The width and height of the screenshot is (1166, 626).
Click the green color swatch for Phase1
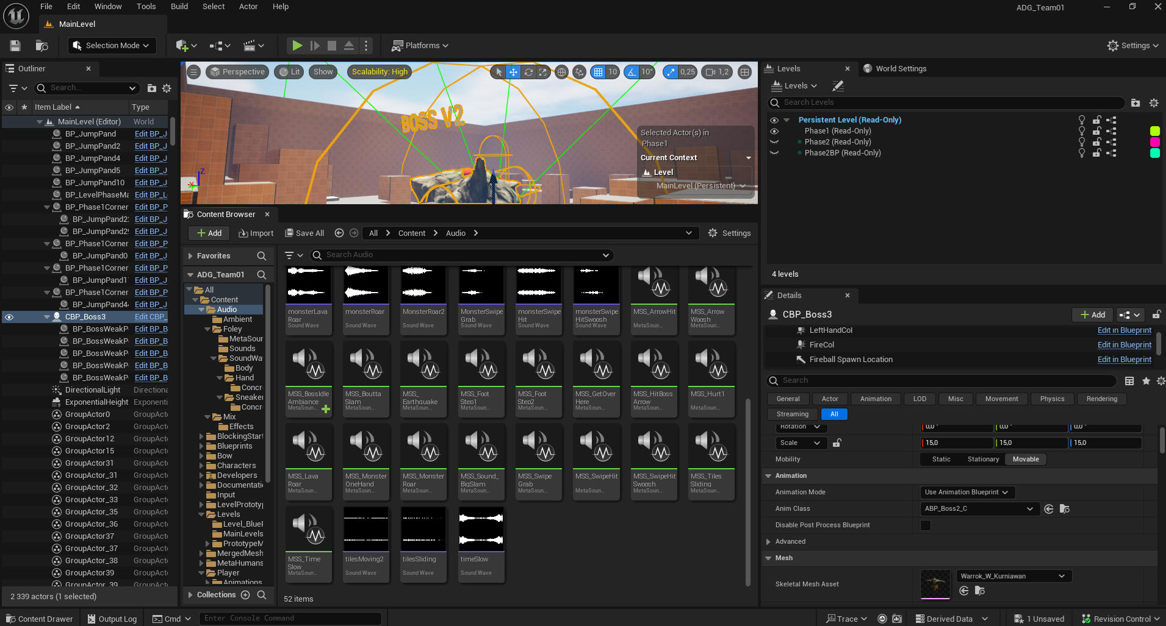[x=1154, y=131]
